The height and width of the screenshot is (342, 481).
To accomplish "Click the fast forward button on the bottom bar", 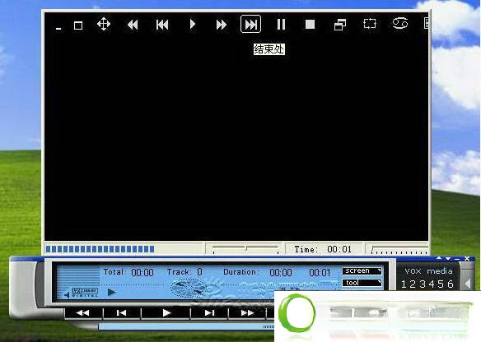I will [247, 313].
